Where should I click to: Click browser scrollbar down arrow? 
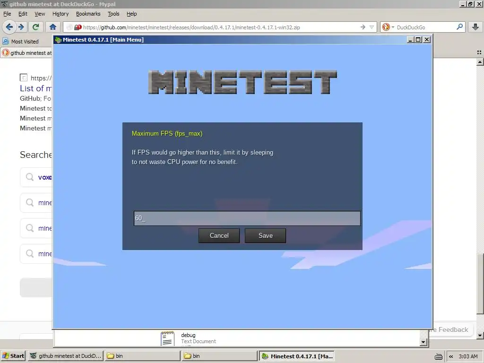tap(480, 335)
